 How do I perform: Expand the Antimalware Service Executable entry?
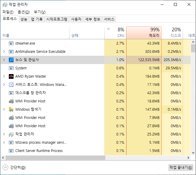(4, 52)
